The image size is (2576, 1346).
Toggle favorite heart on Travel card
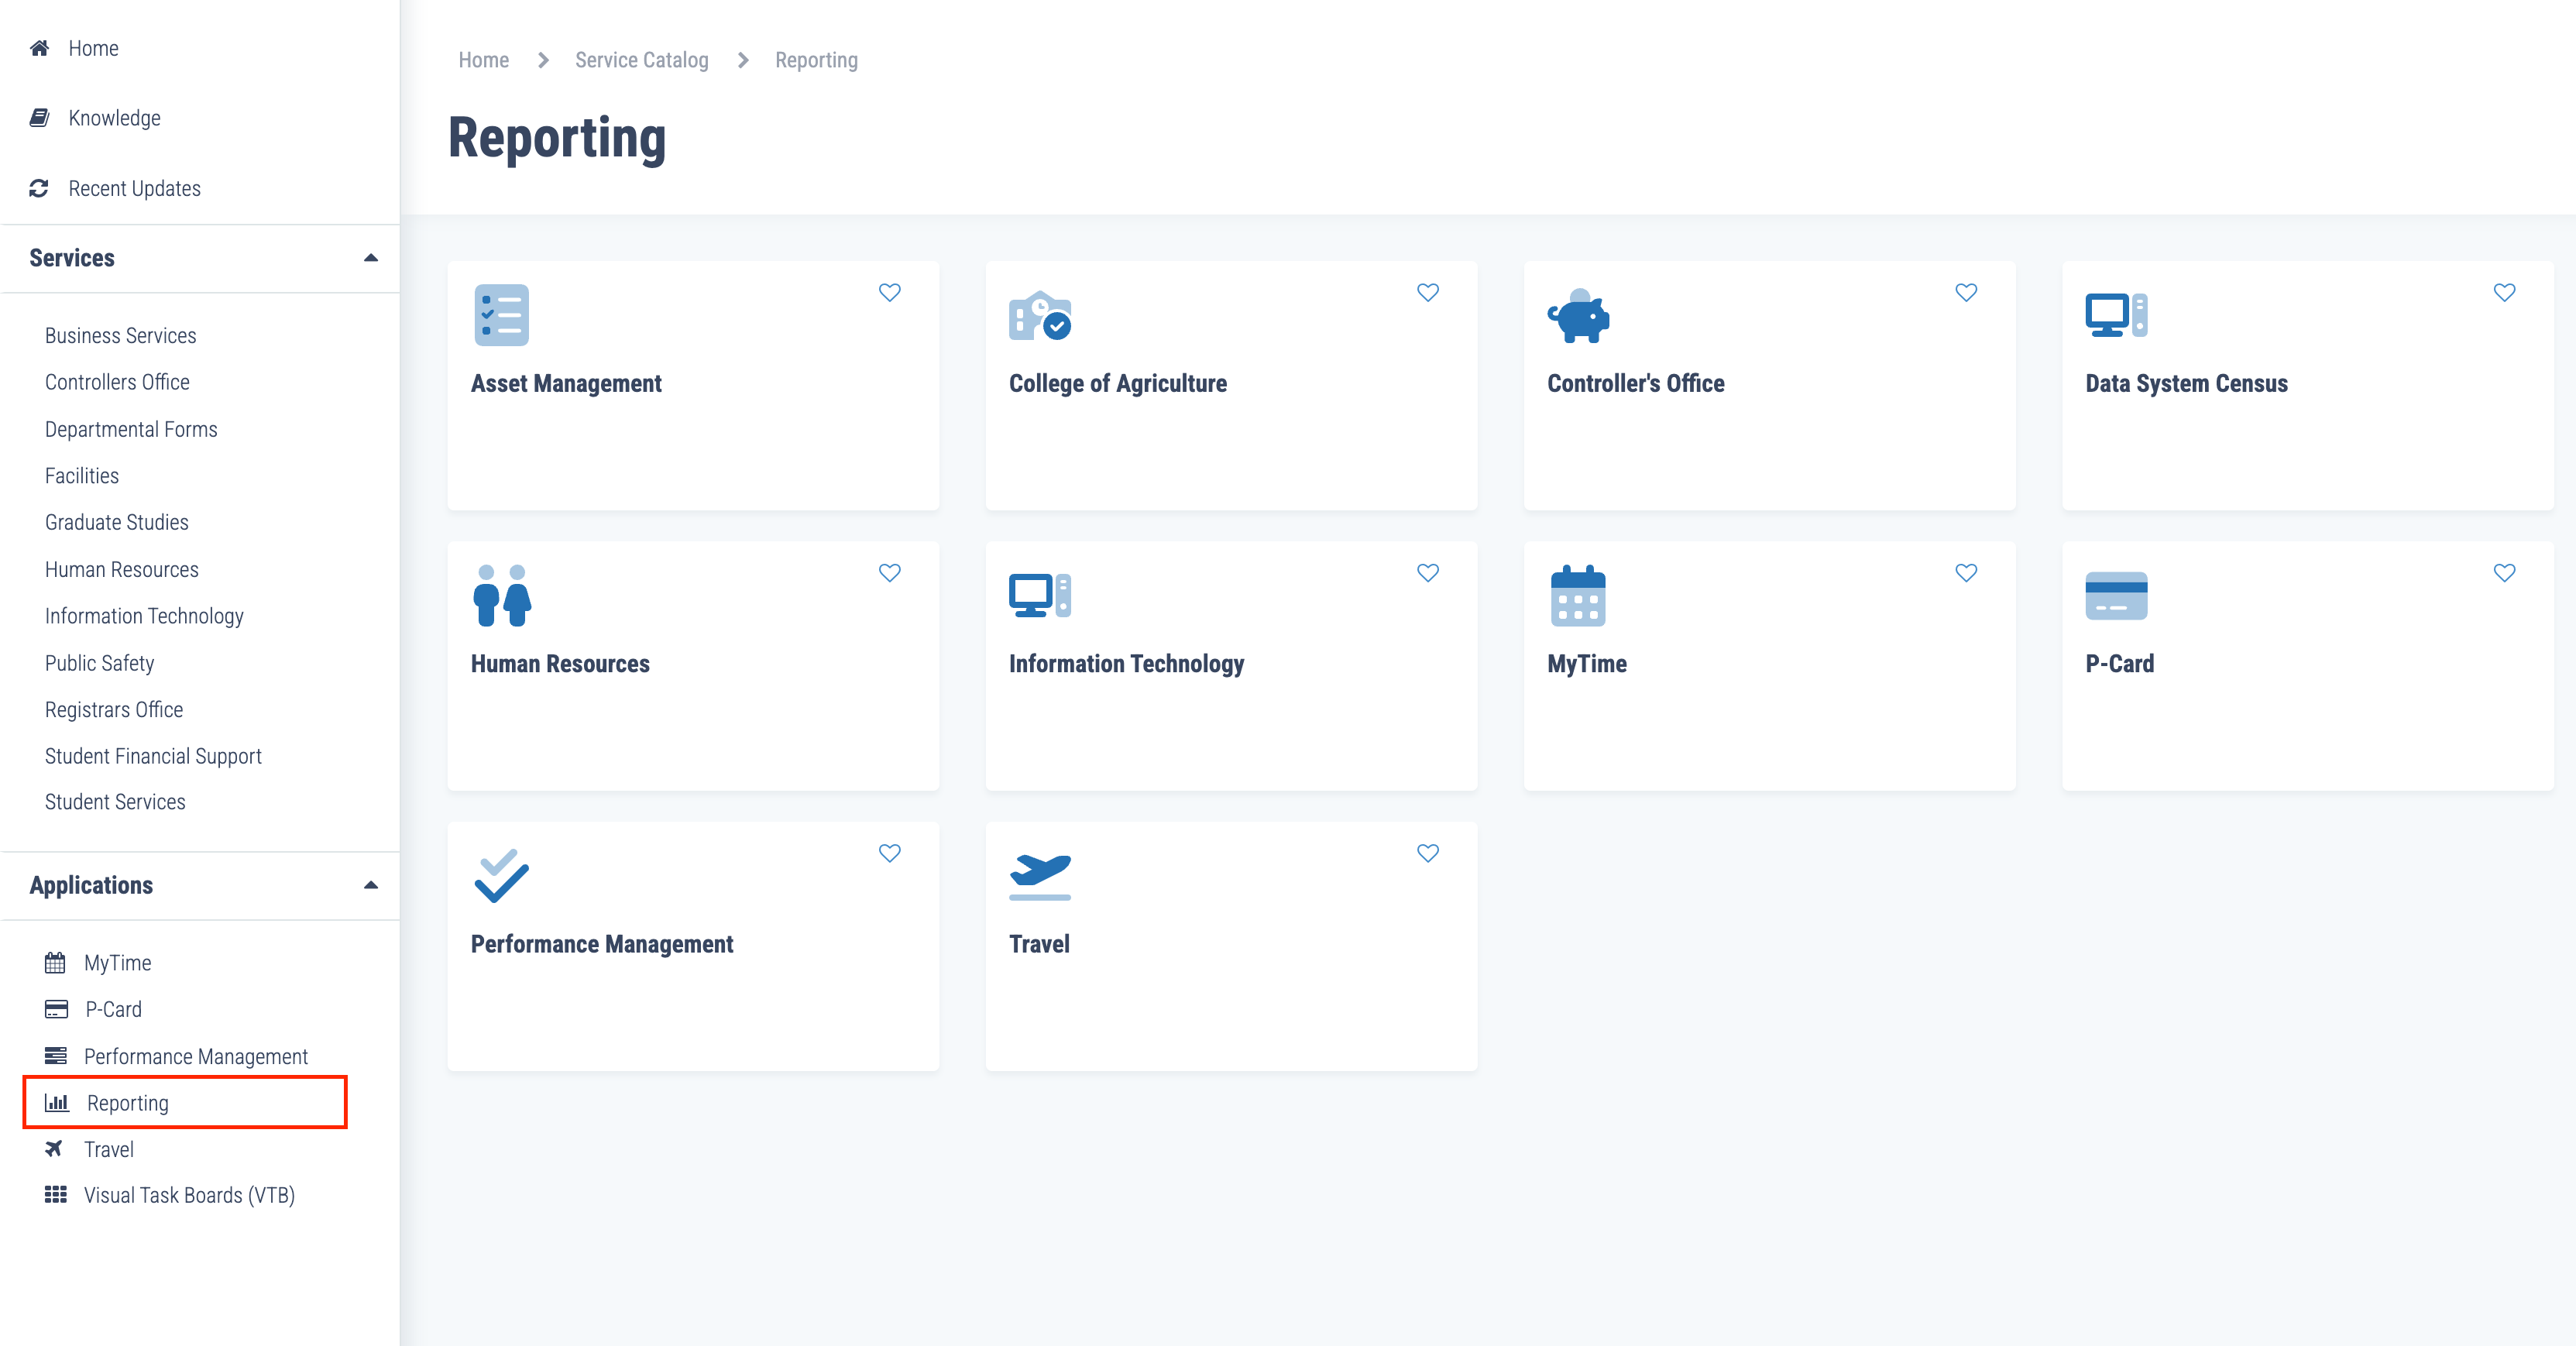point(1427,853)
